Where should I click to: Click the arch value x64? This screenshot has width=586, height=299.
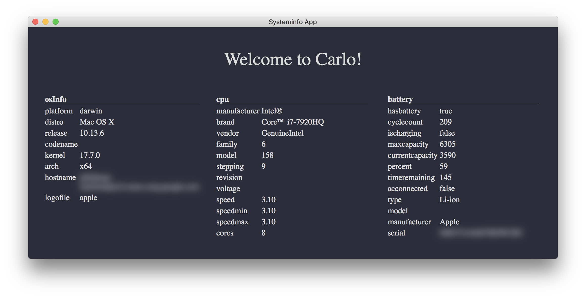pos(86,166)
